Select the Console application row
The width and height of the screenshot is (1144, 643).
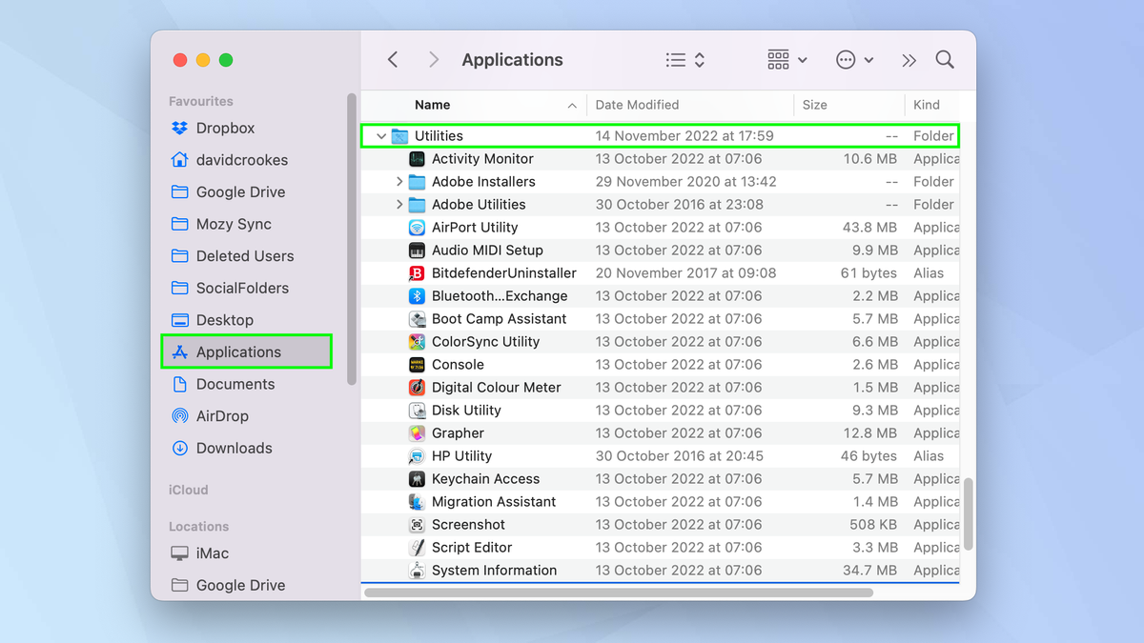pyautogui.click(x=458, y=364)
